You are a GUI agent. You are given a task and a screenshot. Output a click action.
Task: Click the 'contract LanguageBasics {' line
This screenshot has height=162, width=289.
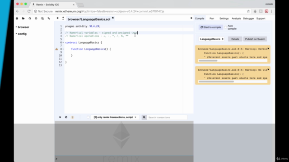(84, 43)
